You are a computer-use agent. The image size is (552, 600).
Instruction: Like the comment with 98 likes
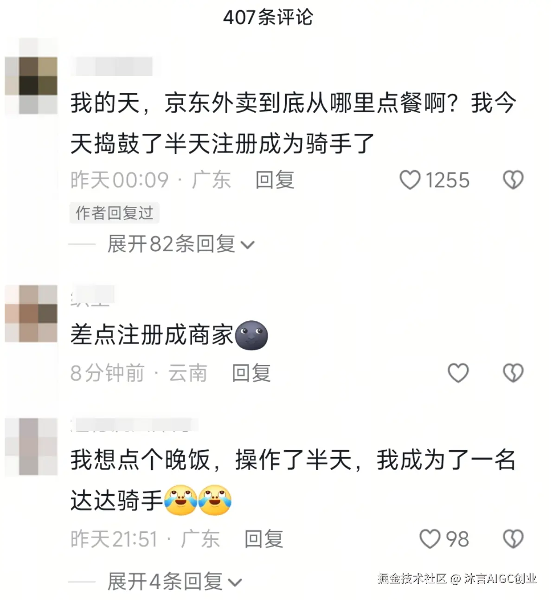click(x=430, y=539)
